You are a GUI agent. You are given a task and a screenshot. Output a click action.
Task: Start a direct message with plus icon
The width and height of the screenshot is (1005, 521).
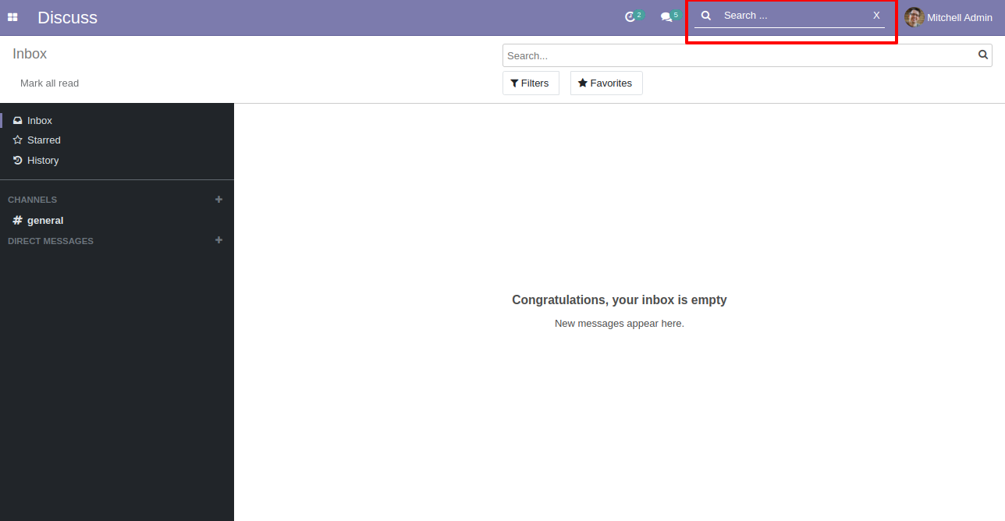tap(218, 240)
